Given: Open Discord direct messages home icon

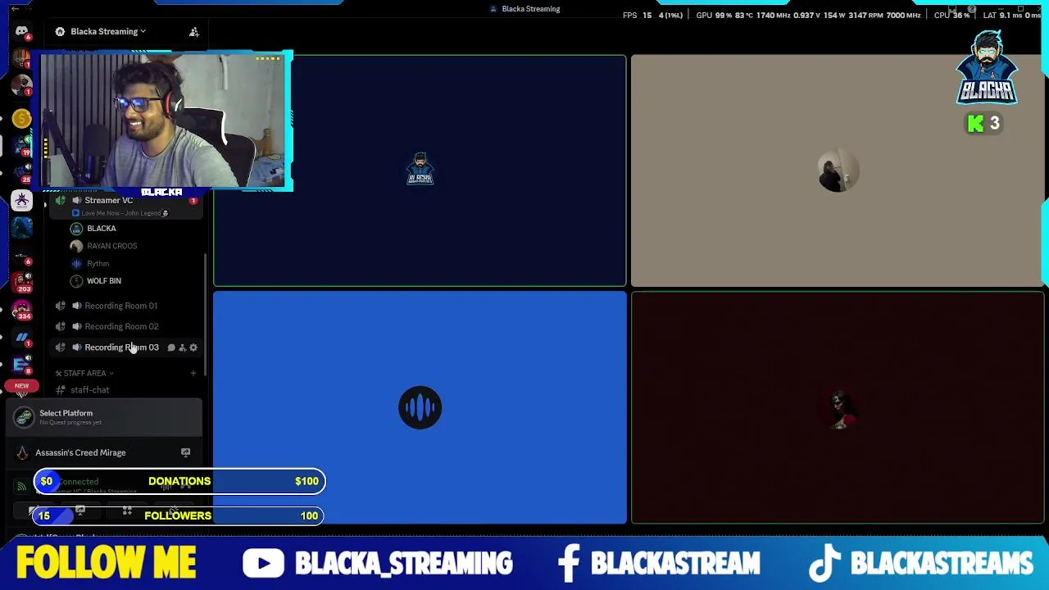Looking at the screenshot, I should click(21, 31).
